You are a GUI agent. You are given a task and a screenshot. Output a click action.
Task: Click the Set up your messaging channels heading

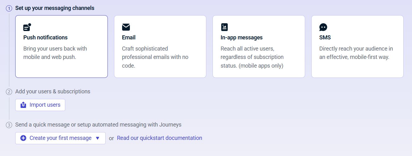(x=55, y=8)
